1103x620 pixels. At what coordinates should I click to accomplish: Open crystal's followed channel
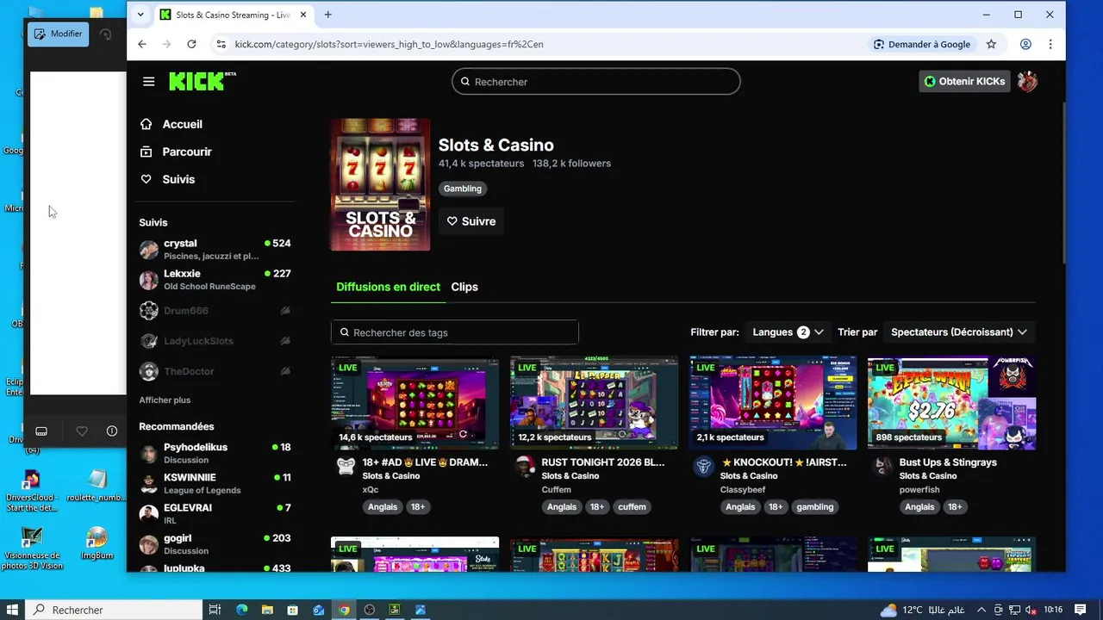click(215, 250)
